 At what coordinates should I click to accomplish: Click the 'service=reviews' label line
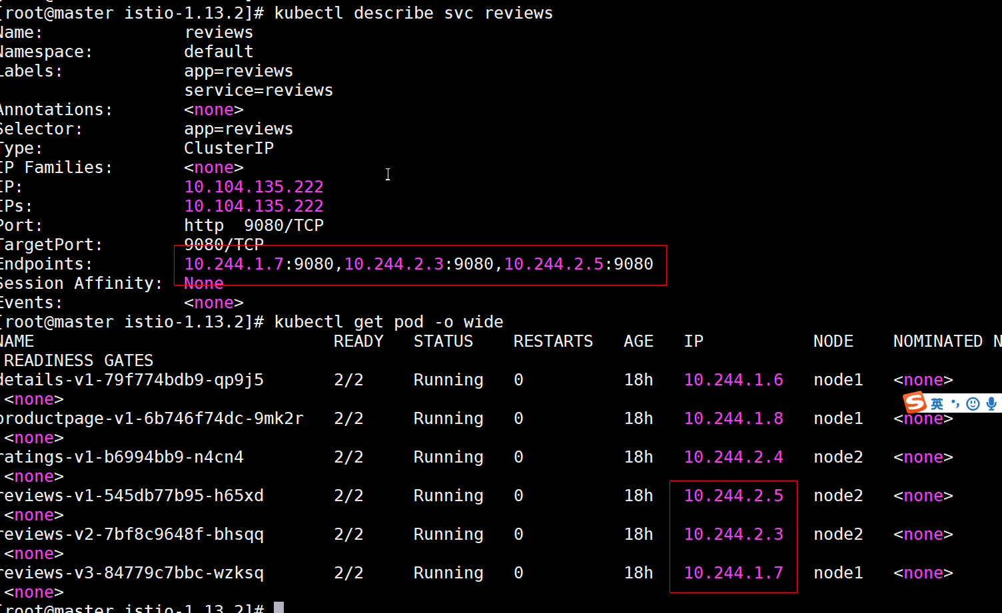(x=258, y=91)
